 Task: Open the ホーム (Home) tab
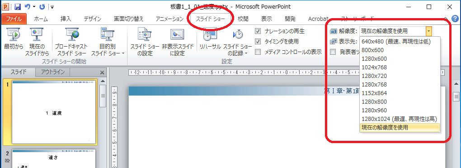pos(41,19)
